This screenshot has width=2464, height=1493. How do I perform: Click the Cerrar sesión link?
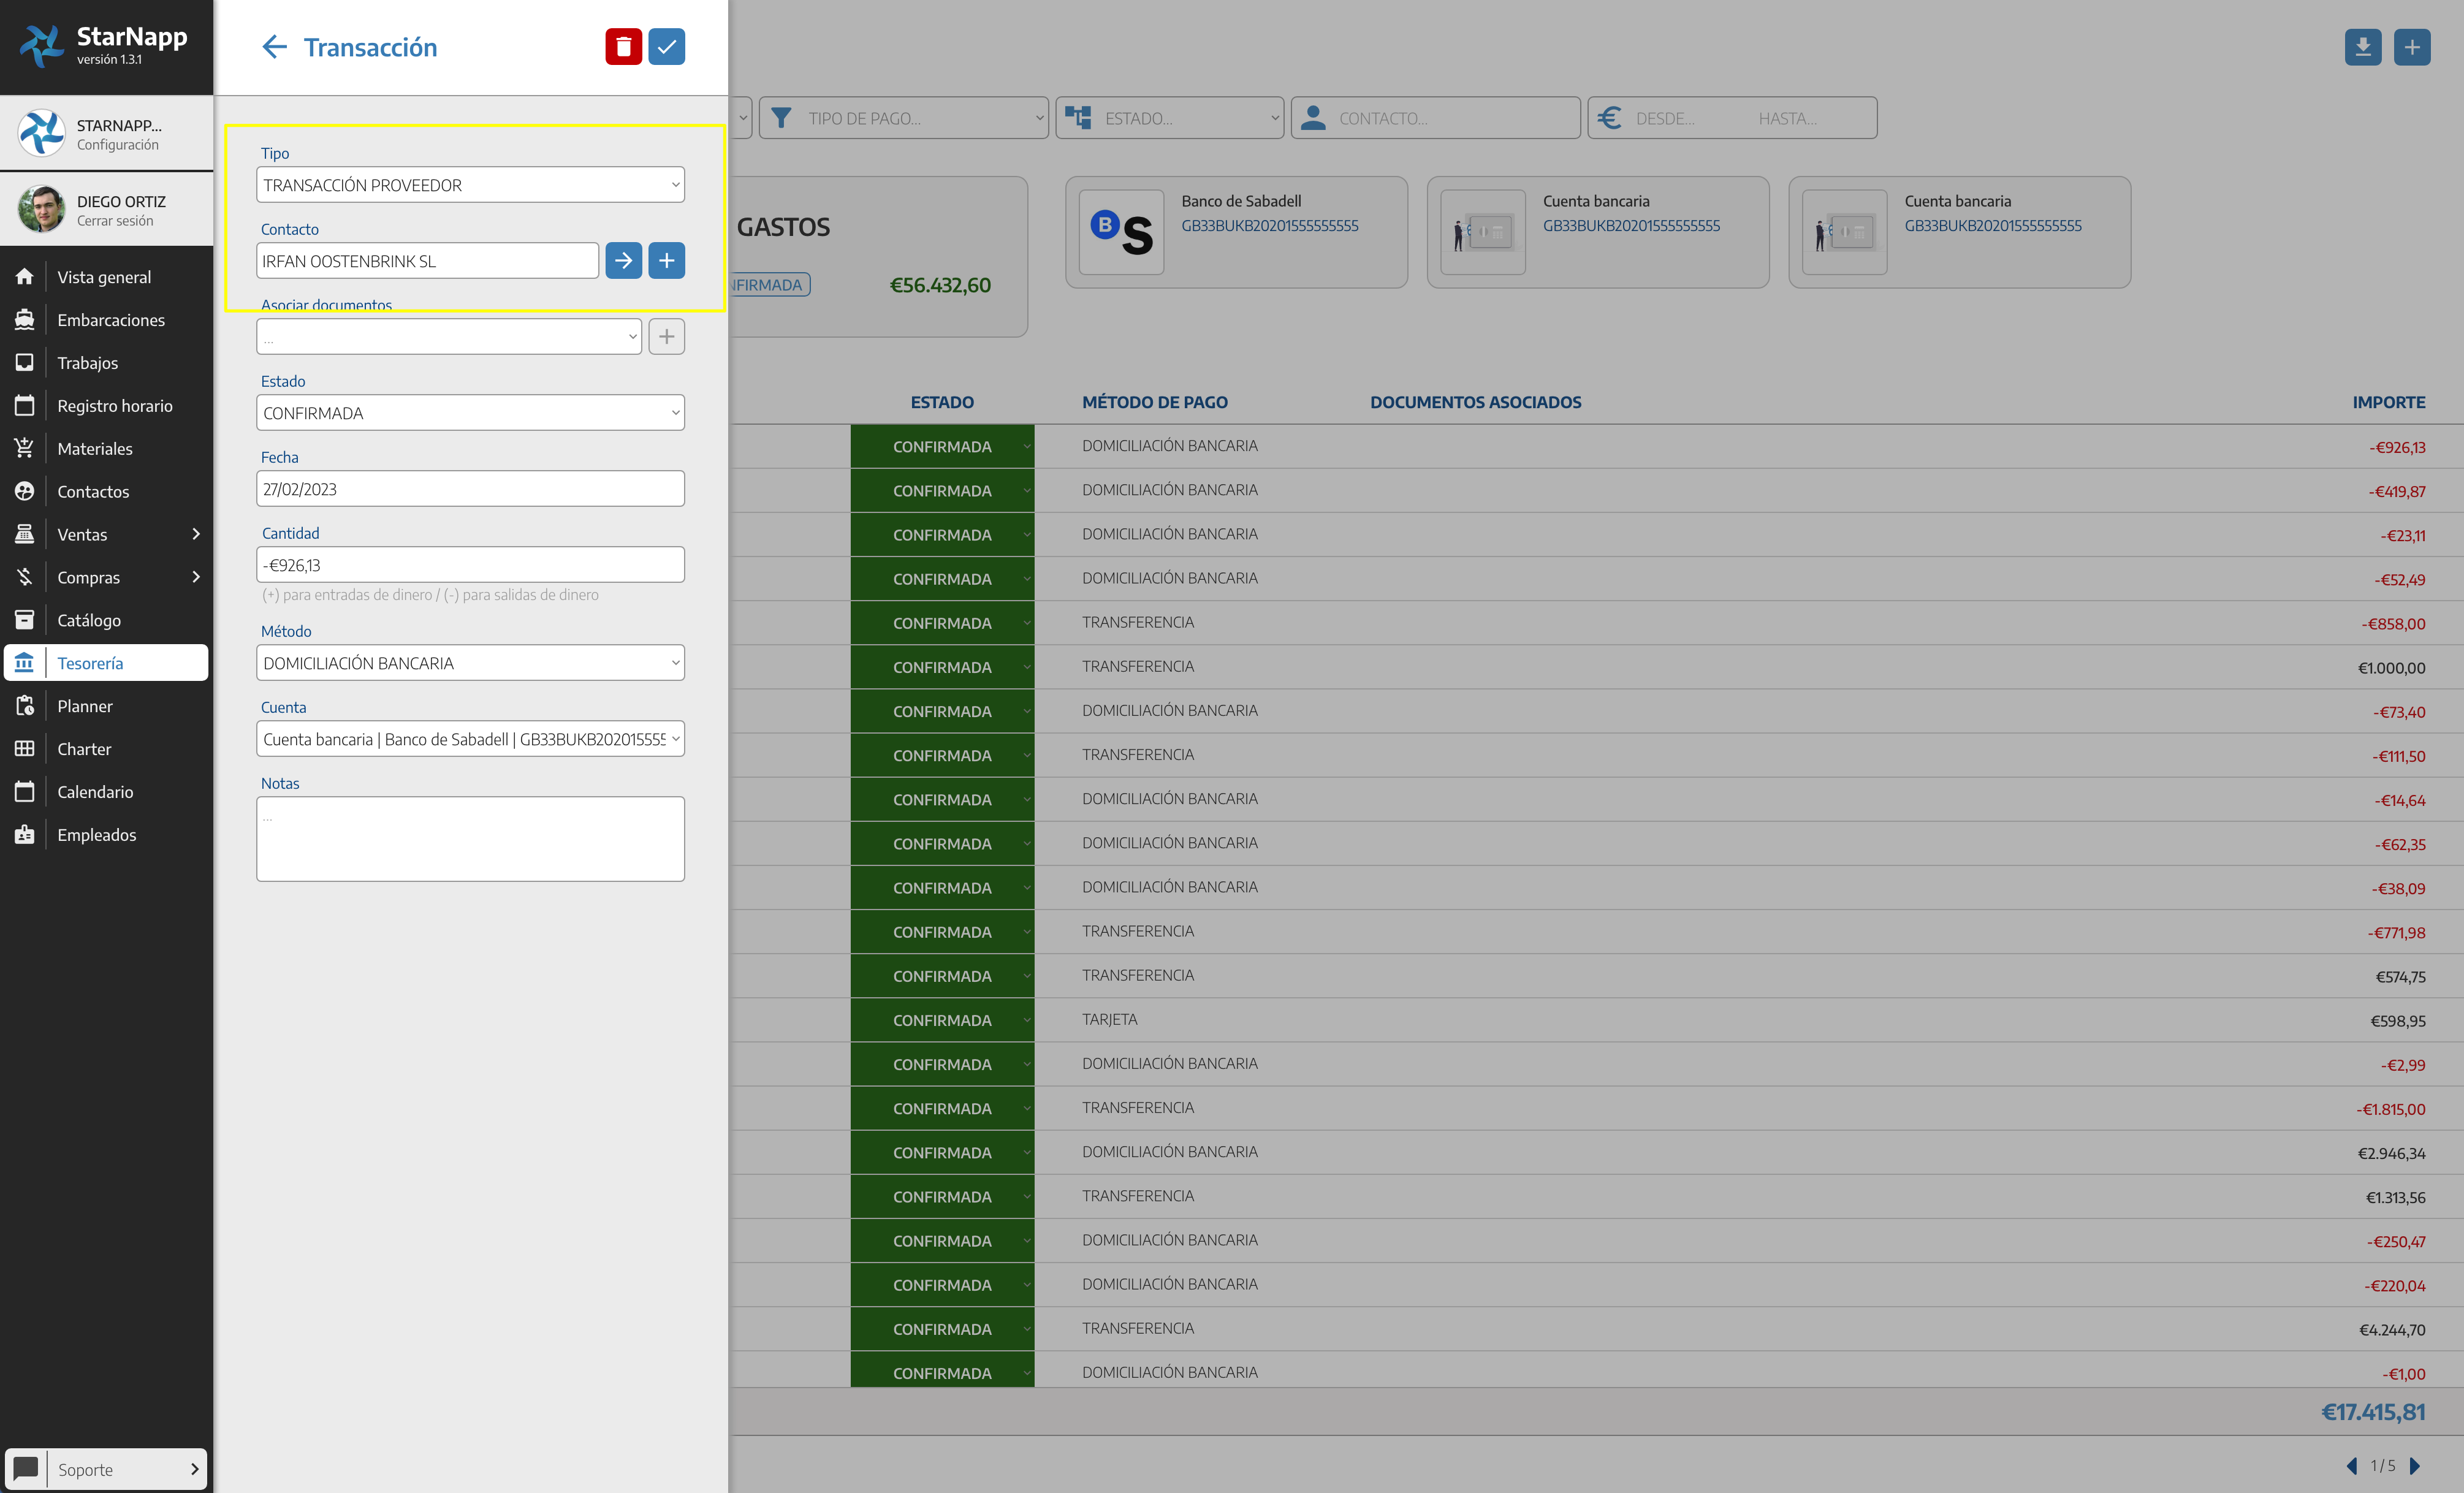tap(115, 221)
